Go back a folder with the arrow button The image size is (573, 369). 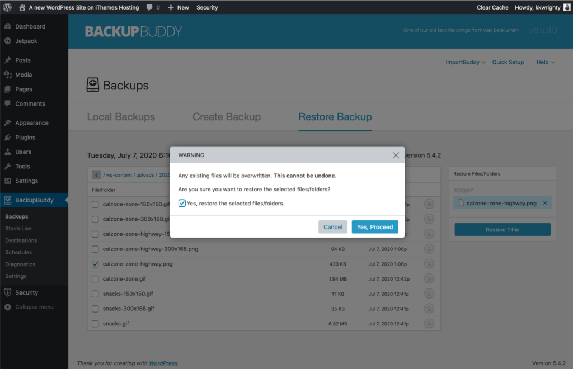(96, 175)
